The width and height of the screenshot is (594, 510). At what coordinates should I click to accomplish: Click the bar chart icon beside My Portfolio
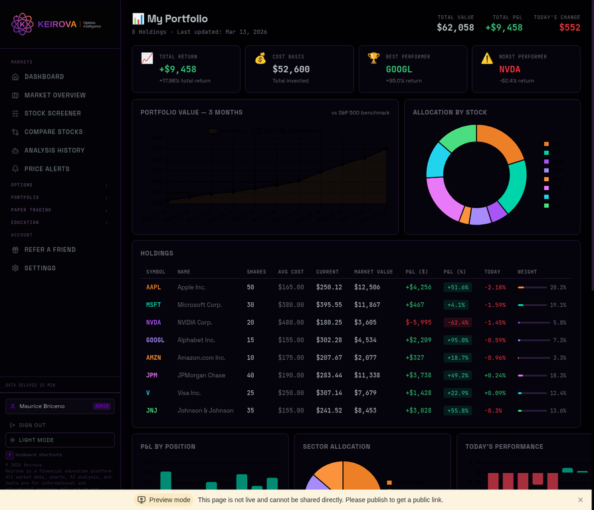tap(138, 19)
